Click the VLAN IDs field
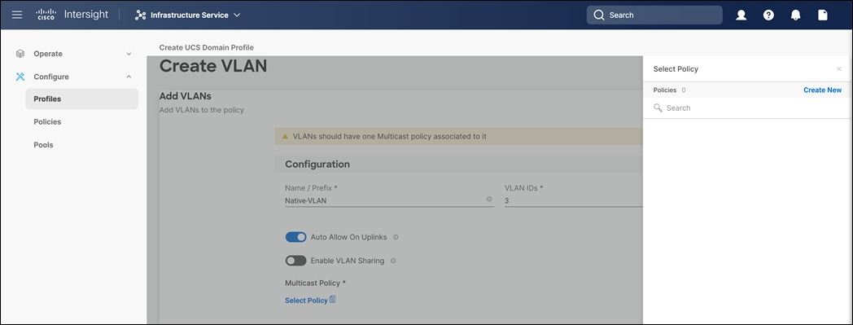 pos(573,201)
